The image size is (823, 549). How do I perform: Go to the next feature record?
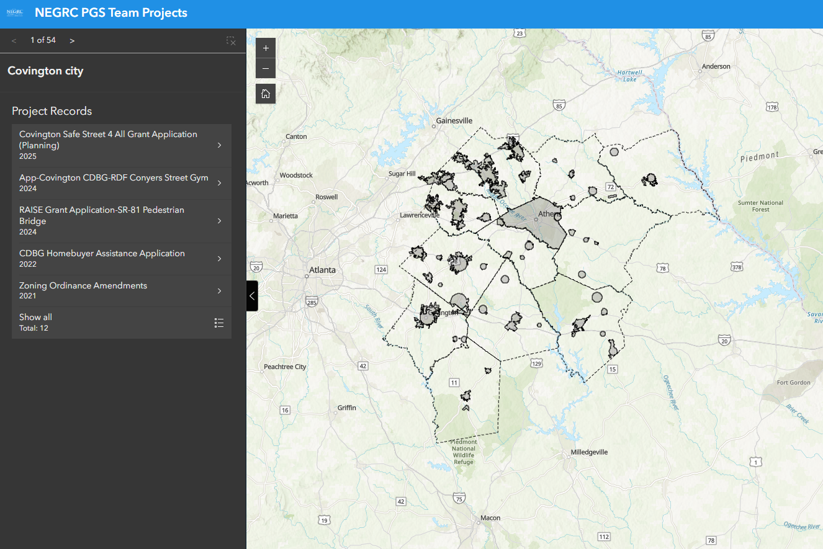pyautogui.click(x=72, y=40)
